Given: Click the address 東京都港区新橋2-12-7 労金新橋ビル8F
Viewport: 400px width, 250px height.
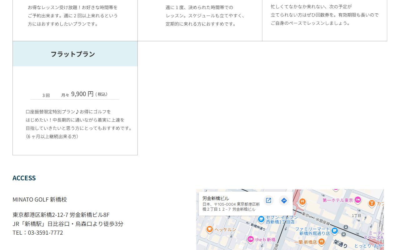Looking at the screenshot, I should (61, 215).
